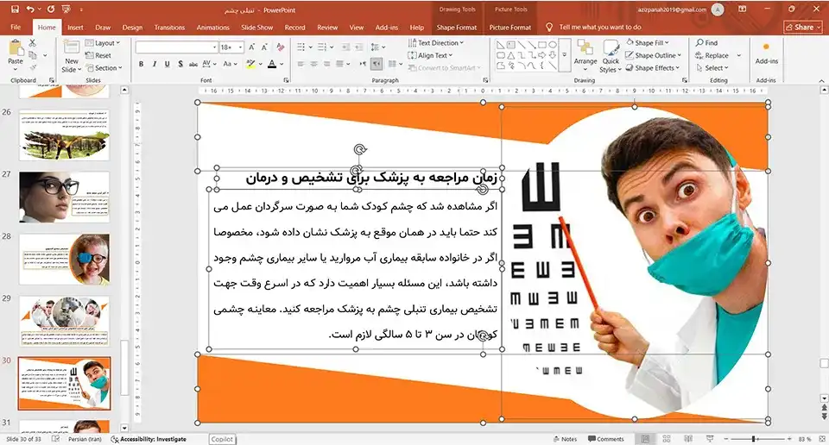Open the font name dropdown
The height and width of the screenshot is (445, 829).
(215, 47)
